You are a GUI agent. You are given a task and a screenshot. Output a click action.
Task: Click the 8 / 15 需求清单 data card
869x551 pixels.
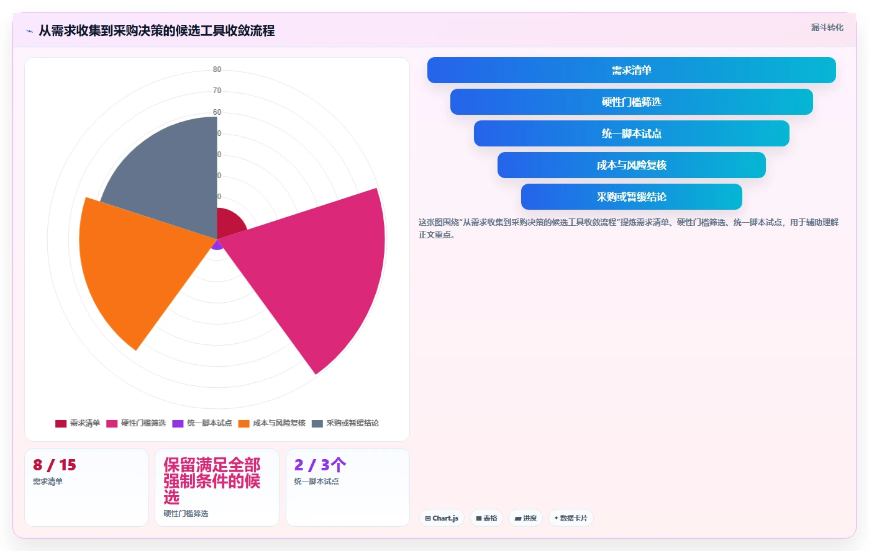pos(86,487)
